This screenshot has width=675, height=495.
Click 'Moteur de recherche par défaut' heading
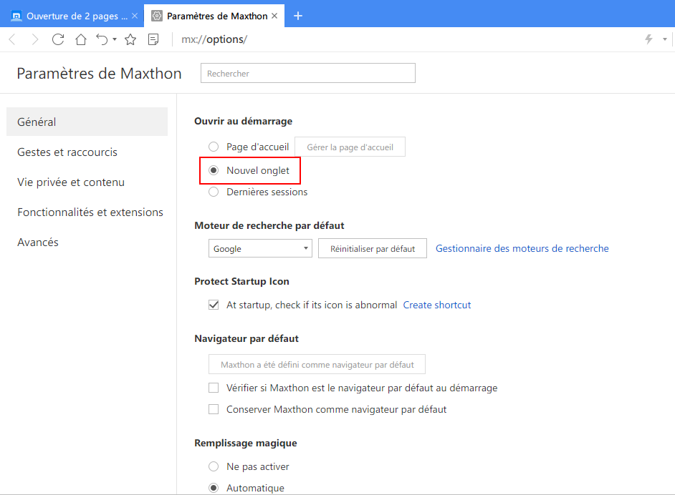(x=269, y=225)
